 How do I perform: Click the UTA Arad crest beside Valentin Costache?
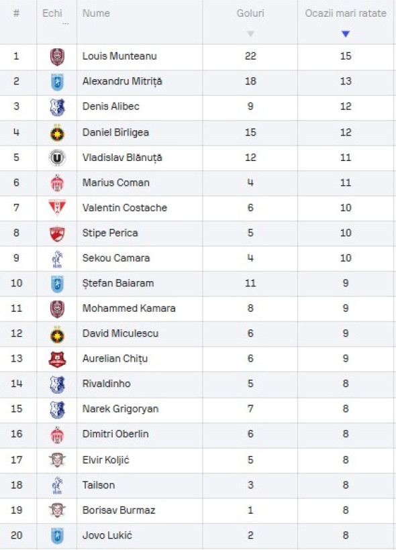tap(57, 208)
